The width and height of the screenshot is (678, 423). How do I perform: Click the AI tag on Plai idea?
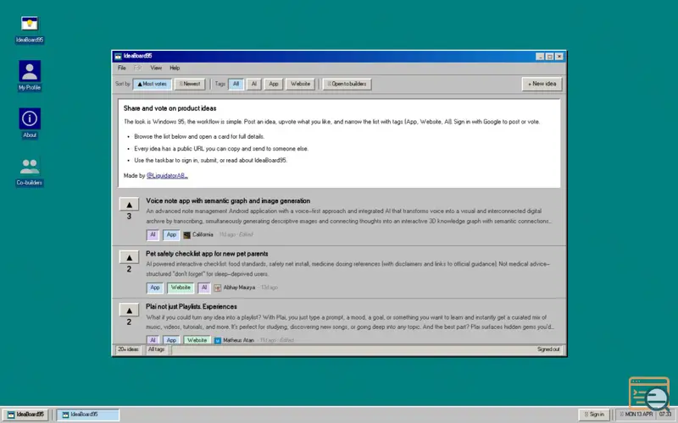pyautogui.click(x=153, y=340)
